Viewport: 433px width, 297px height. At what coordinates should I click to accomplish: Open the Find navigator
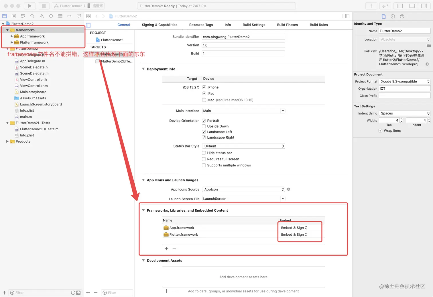pos(32,16)
